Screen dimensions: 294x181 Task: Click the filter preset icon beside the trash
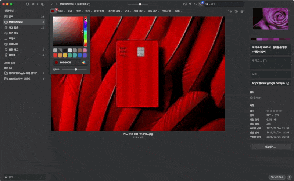click(236, 11)
